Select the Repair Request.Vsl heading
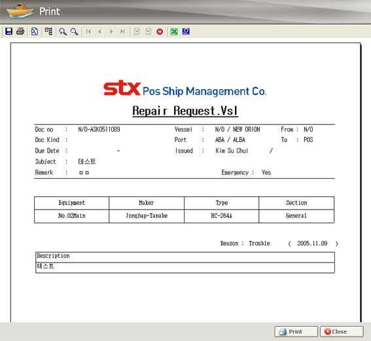Screen dimensions: 371x341 pyautogui.click(x=185, y=111)
